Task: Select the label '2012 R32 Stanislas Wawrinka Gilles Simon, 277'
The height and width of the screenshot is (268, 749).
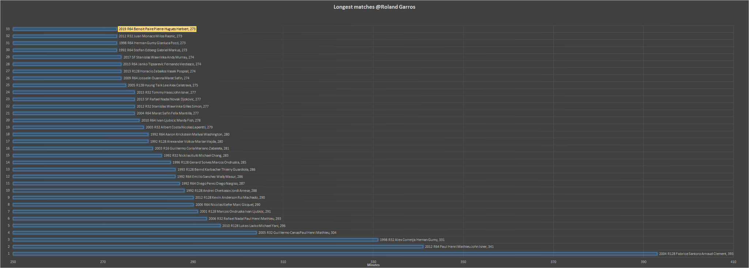Action: (x=173, y=106)
